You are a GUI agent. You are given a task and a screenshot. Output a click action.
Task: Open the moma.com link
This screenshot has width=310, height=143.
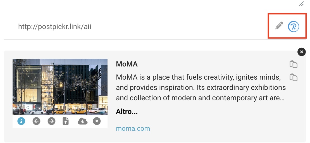coord(133,128)
